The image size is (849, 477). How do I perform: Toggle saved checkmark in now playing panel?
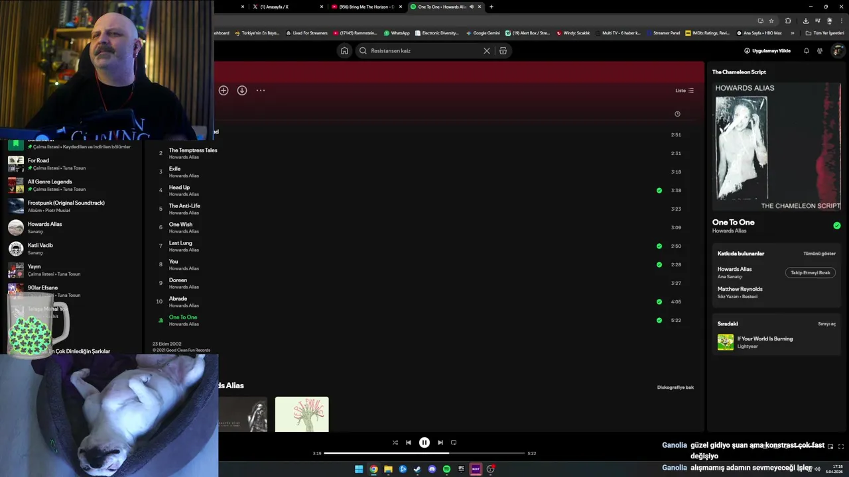[x=837, y=225]
